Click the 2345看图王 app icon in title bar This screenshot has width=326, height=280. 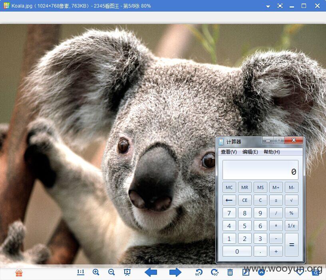coord(6,6)
